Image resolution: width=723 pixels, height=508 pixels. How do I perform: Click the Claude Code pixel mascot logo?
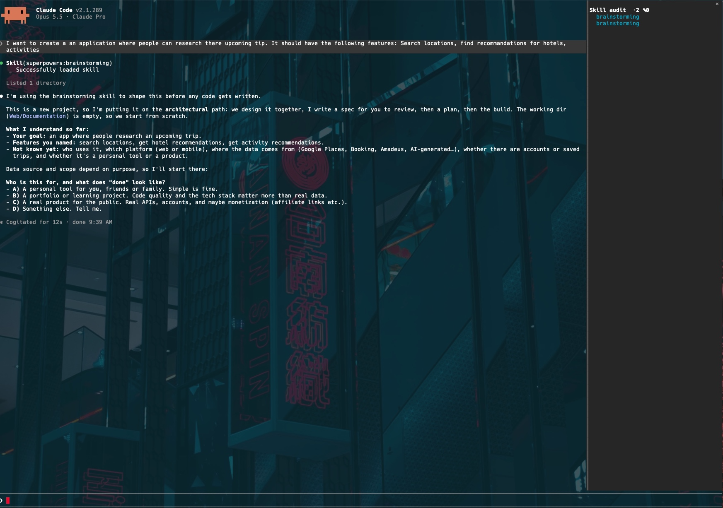click(x=15, y=15)
